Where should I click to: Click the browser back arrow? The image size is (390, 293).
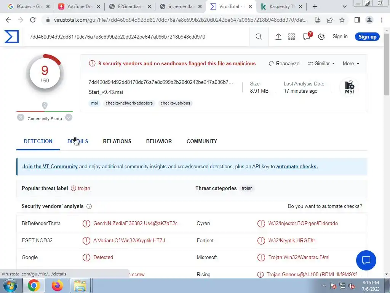pos(8,20)
